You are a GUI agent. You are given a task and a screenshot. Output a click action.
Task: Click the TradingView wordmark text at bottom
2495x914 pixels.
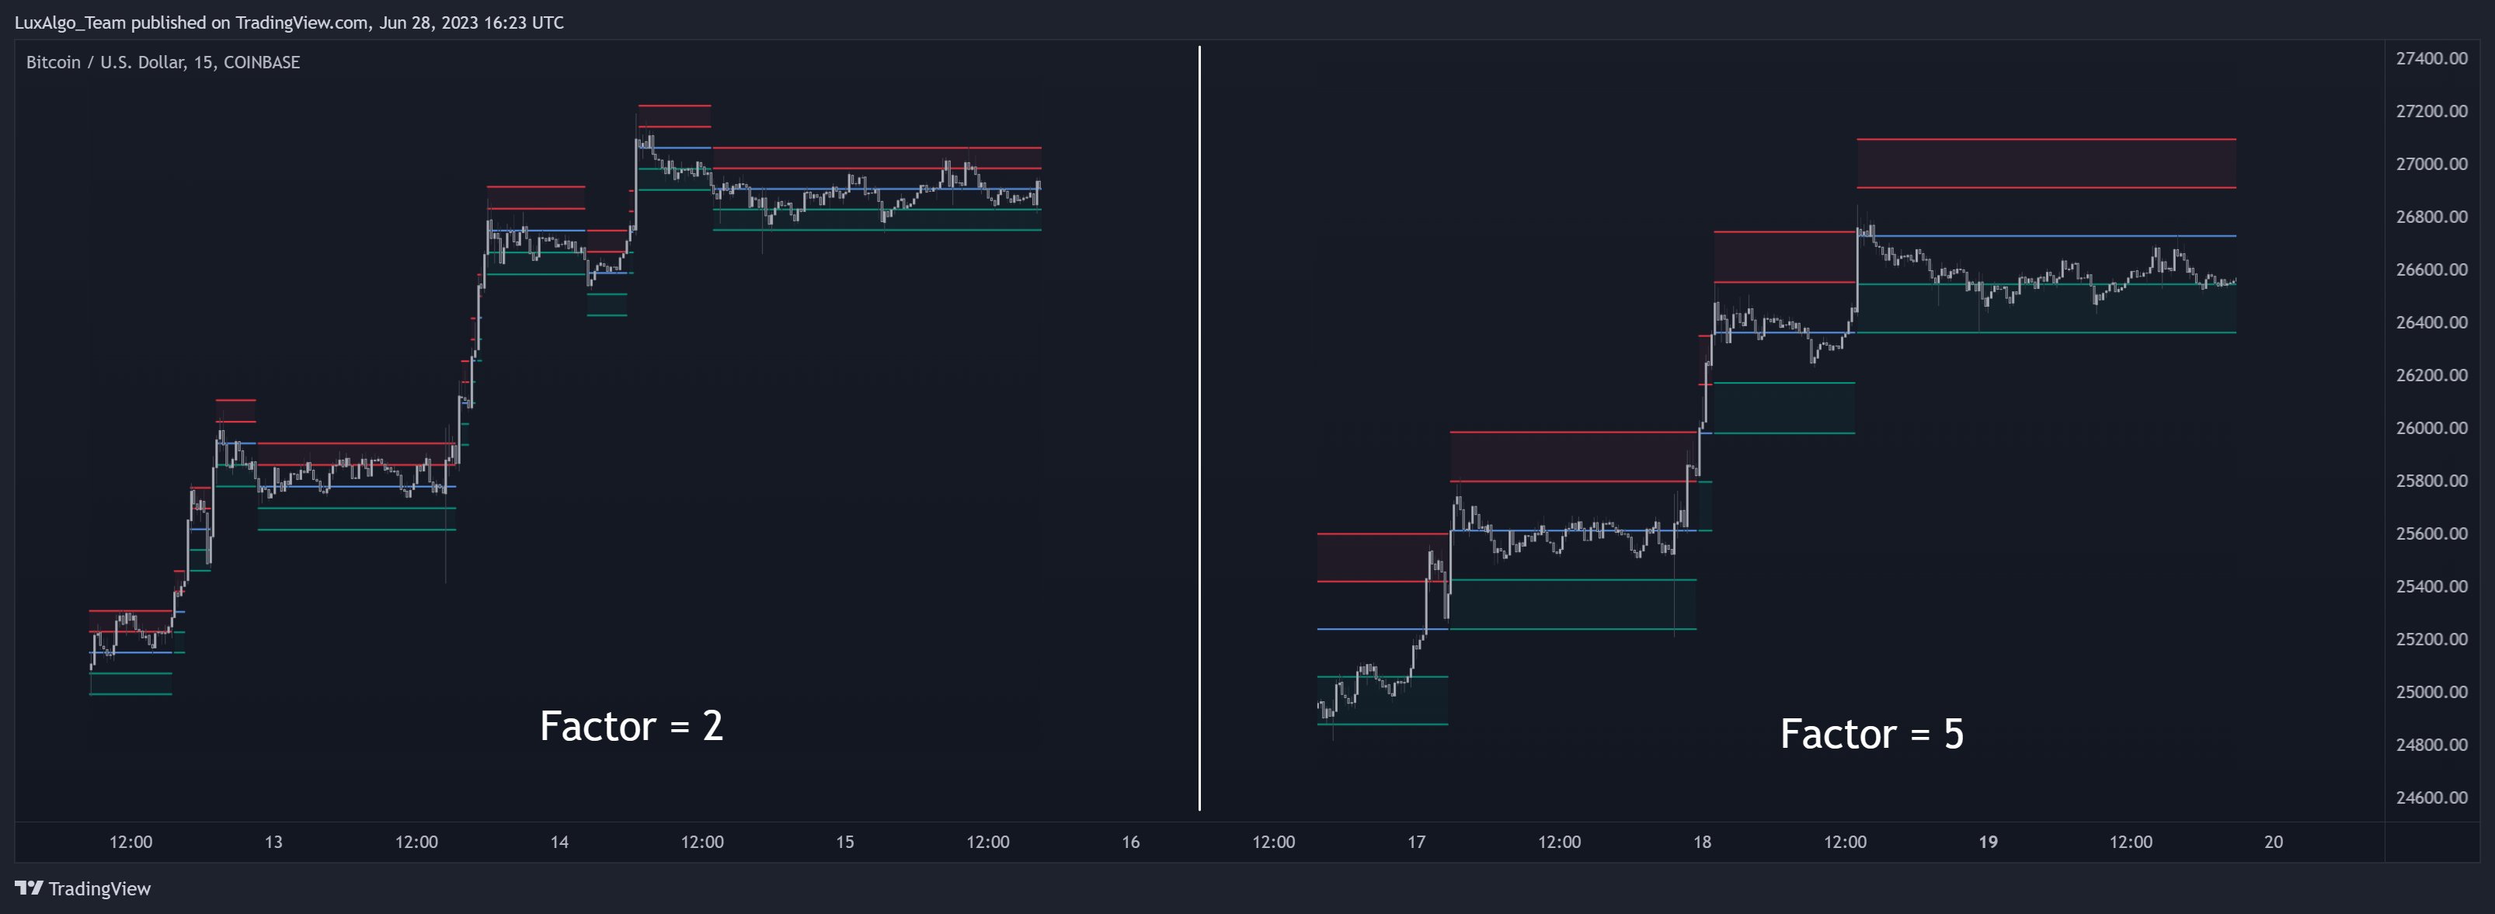pos(99,889)
